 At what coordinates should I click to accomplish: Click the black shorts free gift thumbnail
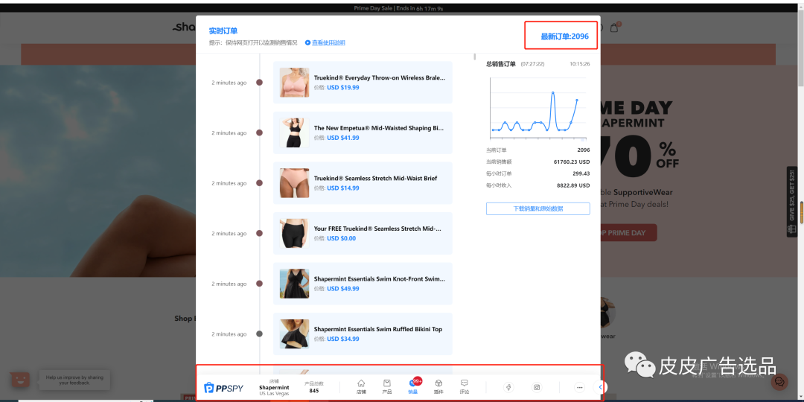[x=294, y=233]
